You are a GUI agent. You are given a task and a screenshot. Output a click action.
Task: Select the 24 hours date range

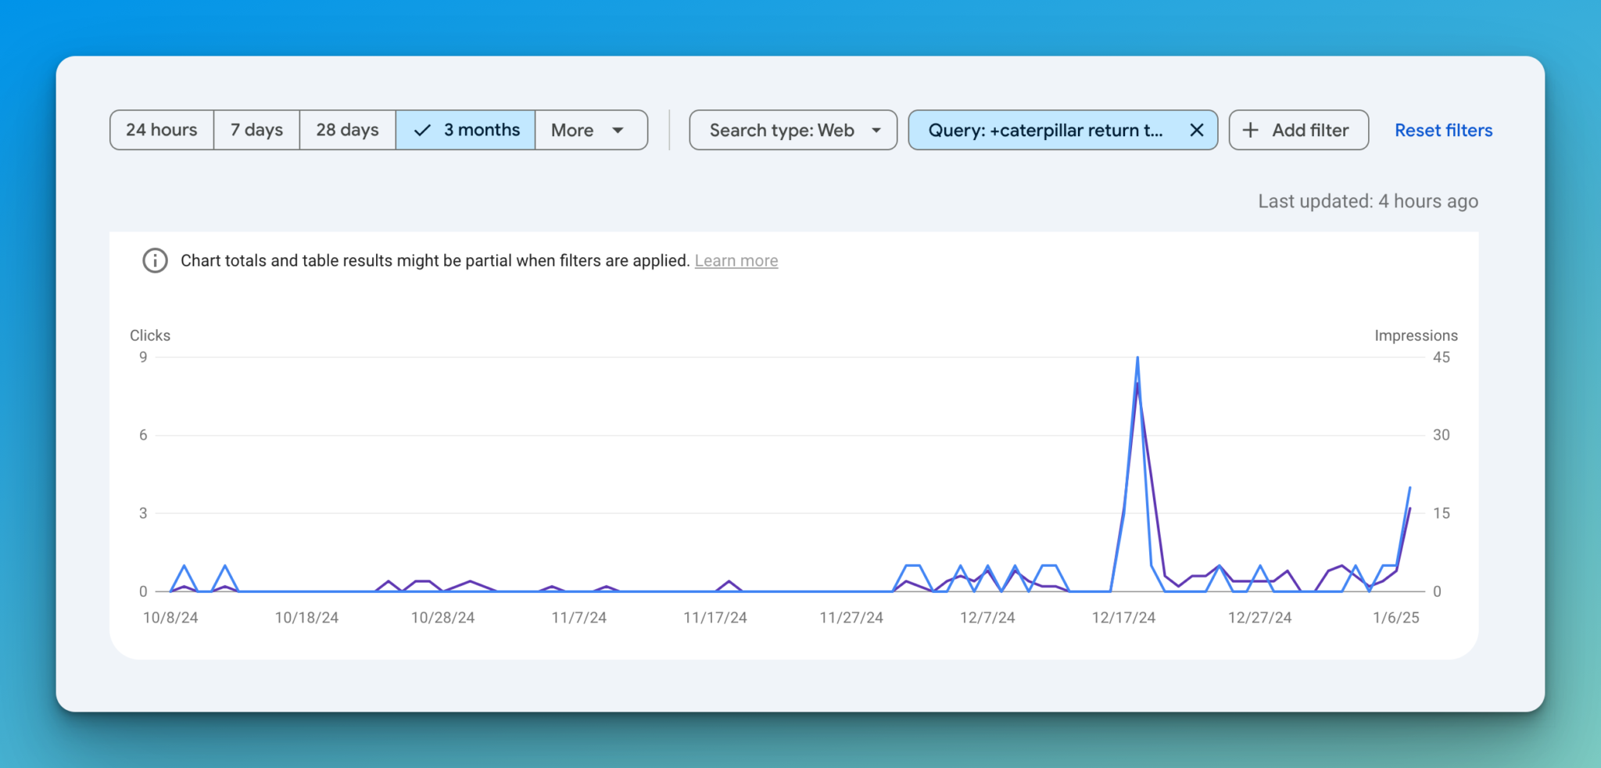point(162,130)
